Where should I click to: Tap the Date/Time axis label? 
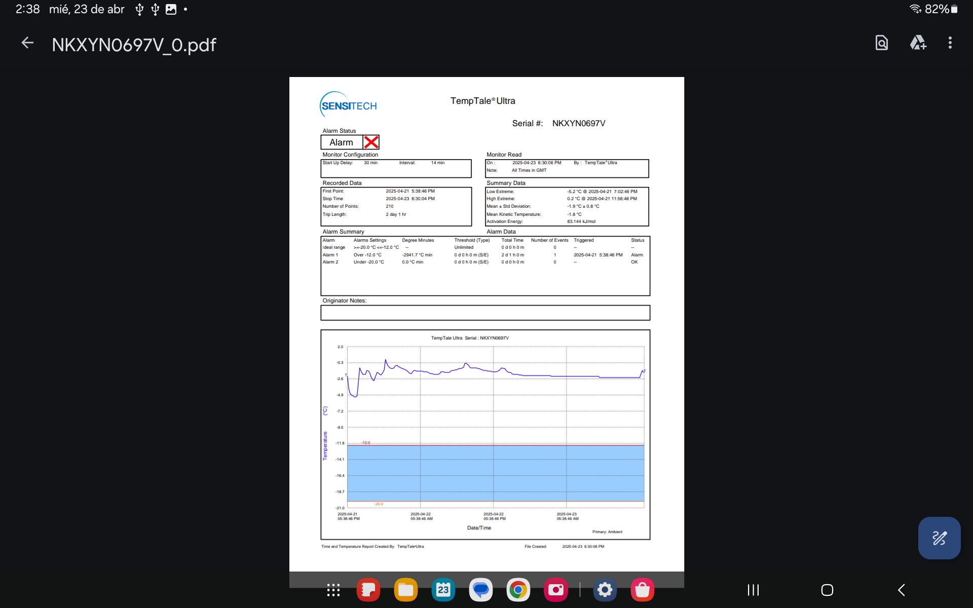479,527
